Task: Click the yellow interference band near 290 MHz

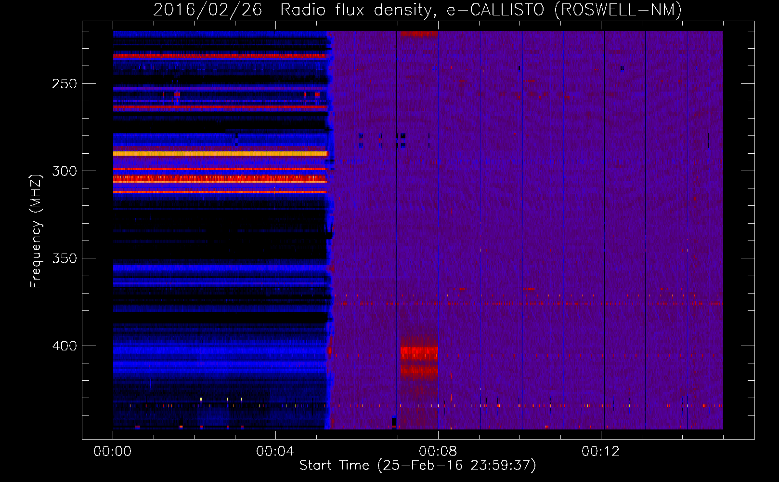Action: [x=220, y=154]
